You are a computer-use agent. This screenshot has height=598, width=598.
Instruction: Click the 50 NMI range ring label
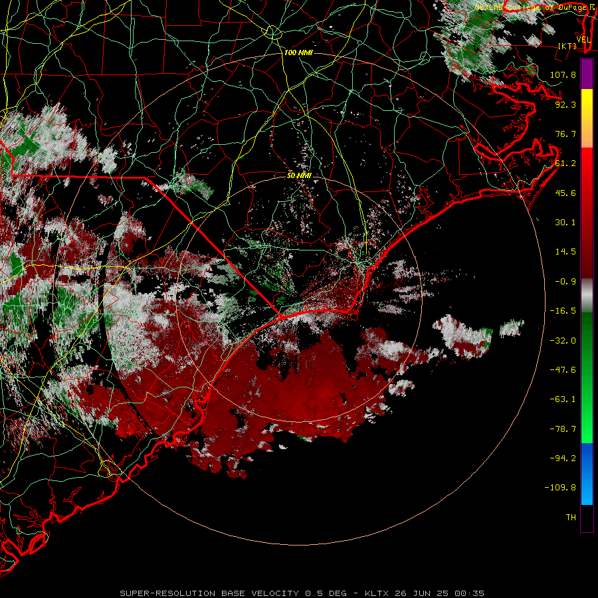(x=300, y=175)
